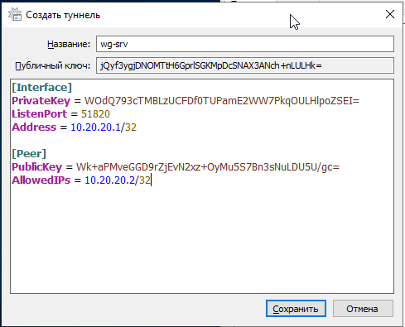Select the Публичный ключ field value
Screen dimensions: 405x327
245,65
